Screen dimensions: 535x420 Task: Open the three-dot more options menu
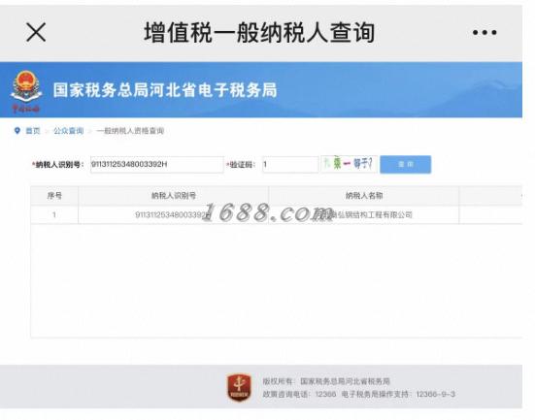485,33
